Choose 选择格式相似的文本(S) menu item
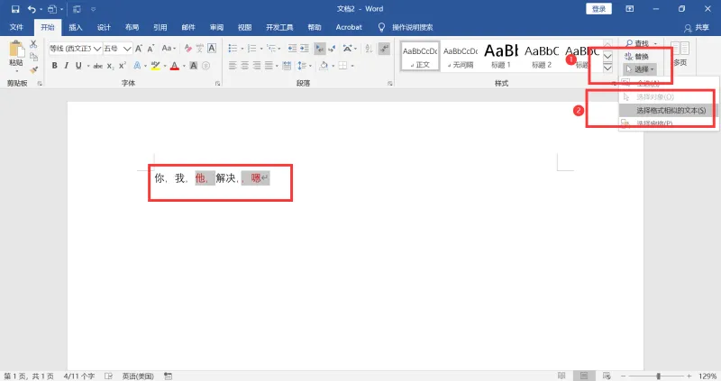 667,110
